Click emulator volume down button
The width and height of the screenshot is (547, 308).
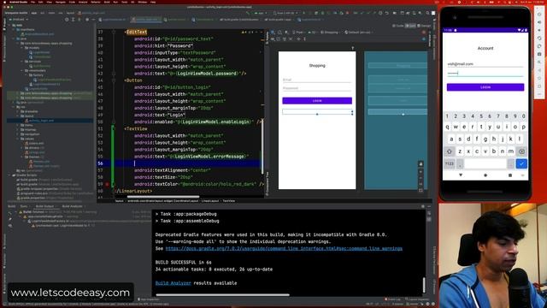[539, 31]
